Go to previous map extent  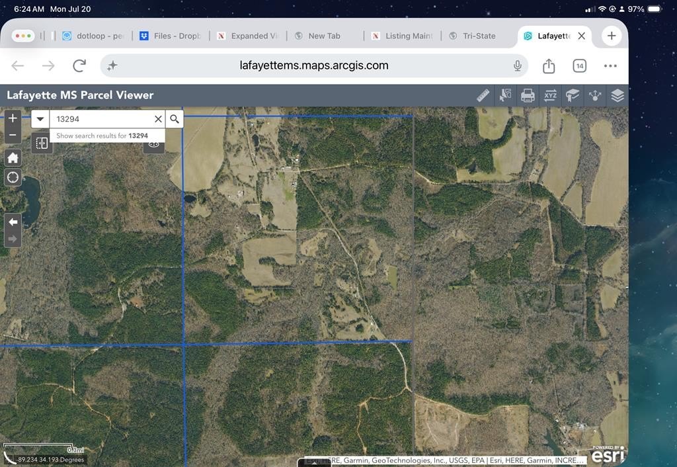pos(13,222)
